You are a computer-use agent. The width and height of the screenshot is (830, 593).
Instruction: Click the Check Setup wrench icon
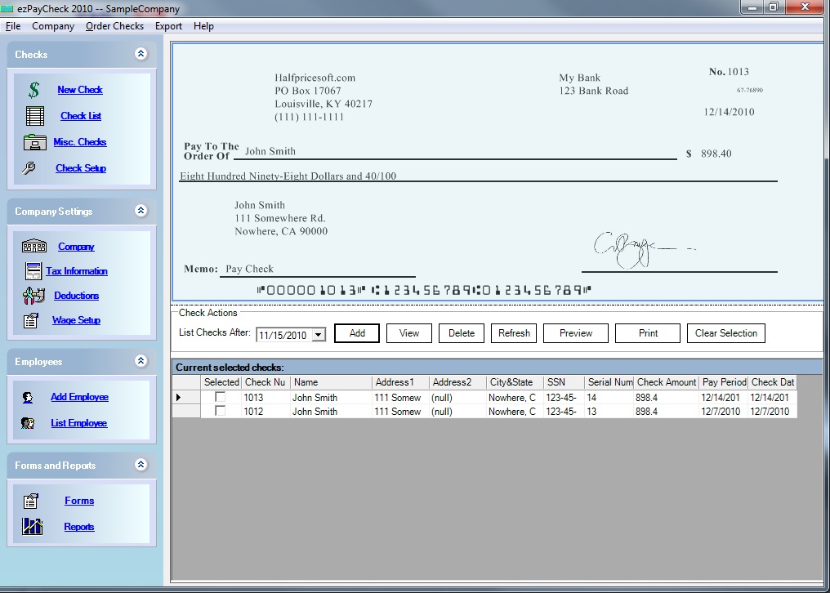[x=29, y=167]
